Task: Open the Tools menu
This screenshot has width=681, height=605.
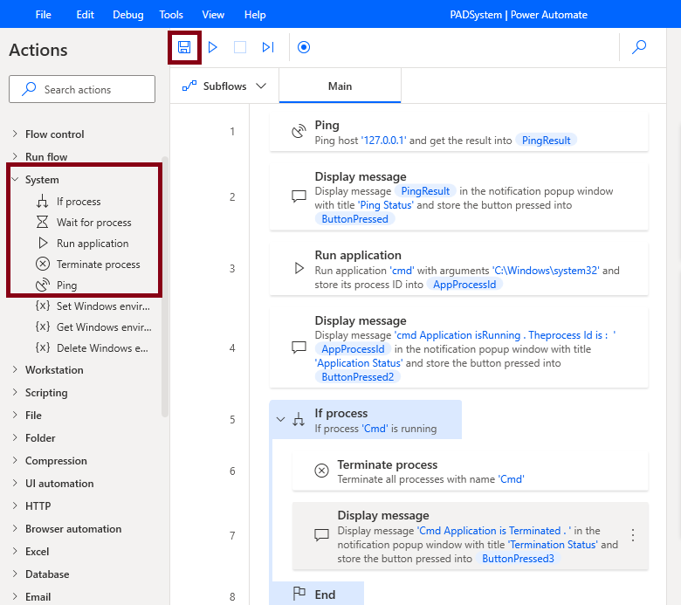Action: pyautogui.click(x=171, y=14)
